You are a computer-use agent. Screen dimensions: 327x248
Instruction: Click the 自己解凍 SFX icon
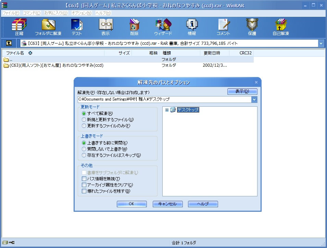(x=281, y=25)
